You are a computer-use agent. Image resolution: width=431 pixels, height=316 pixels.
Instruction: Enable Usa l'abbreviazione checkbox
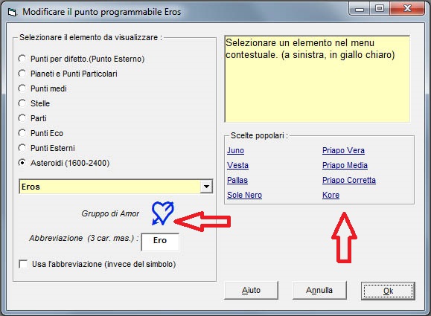coord(23,264)
